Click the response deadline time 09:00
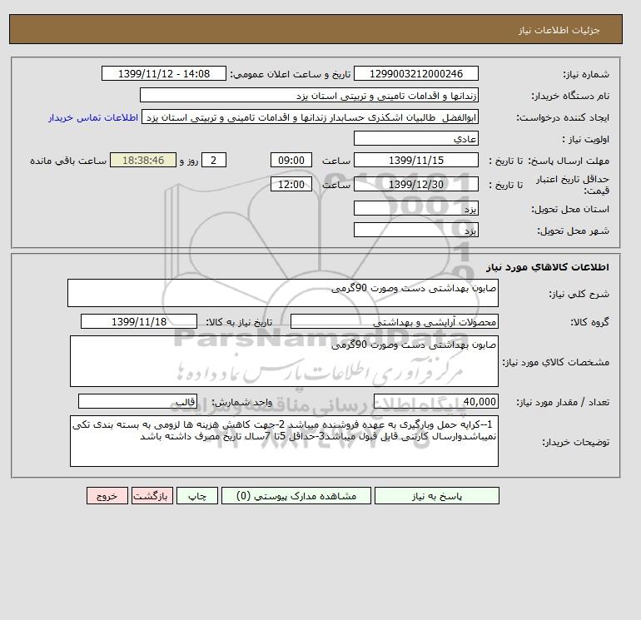Image resolution: width=641 pixels, height=620 pixels. pos(291,161)
